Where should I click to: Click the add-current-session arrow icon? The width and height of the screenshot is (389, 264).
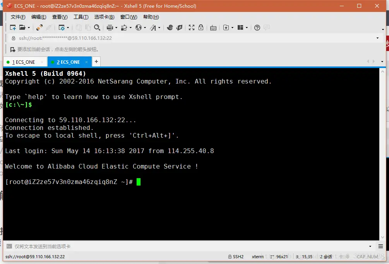13,49
